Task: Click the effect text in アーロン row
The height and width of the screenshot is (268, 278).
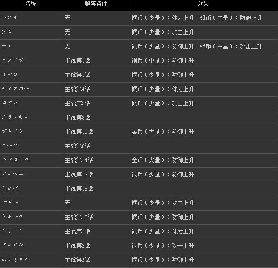Action: (x=163, y=246)
